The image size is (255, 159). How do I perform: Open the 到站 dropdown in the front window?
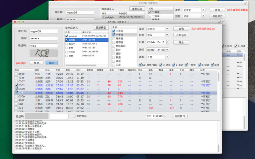pos(167,35)
